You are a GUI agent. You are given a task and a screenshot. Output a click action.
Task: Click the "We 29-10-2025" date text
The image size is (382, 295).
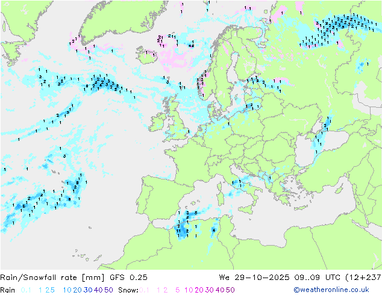[x=254, y=278]
